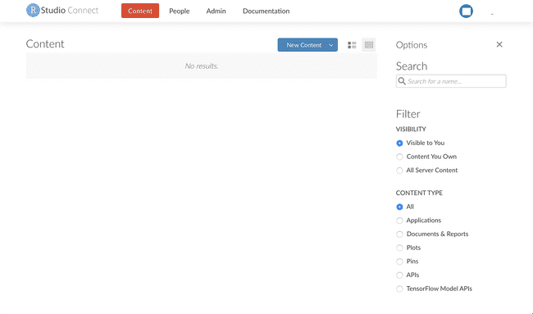Select Content You Own filter
The image size is (533, 314).
pos(426,157)
